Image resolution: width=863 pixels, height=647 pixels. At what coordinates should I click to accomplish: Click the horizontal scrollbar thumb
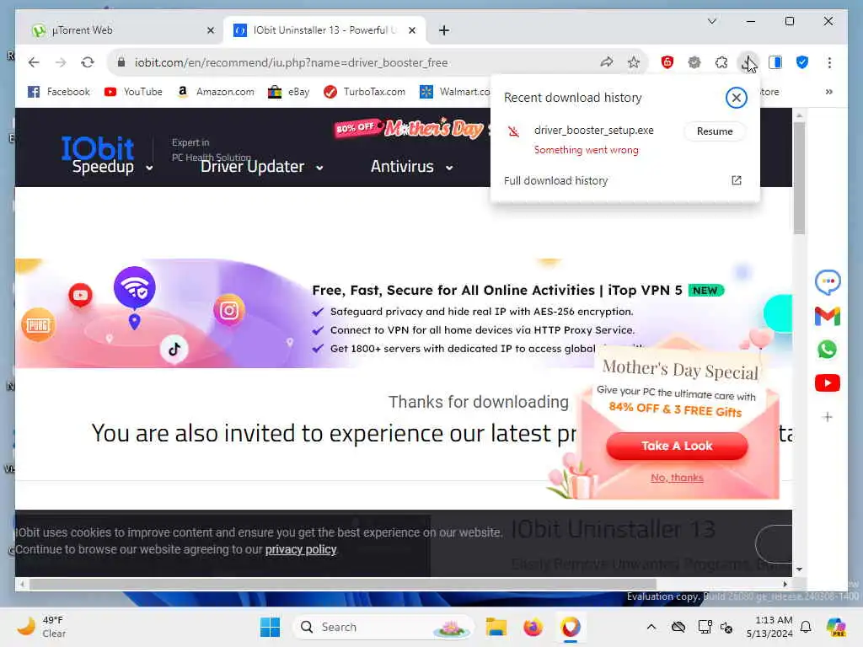(342, 585)
